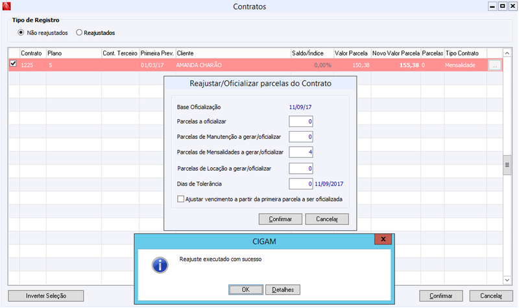Focus the Dias de Tolerância field

click(300, 184)
